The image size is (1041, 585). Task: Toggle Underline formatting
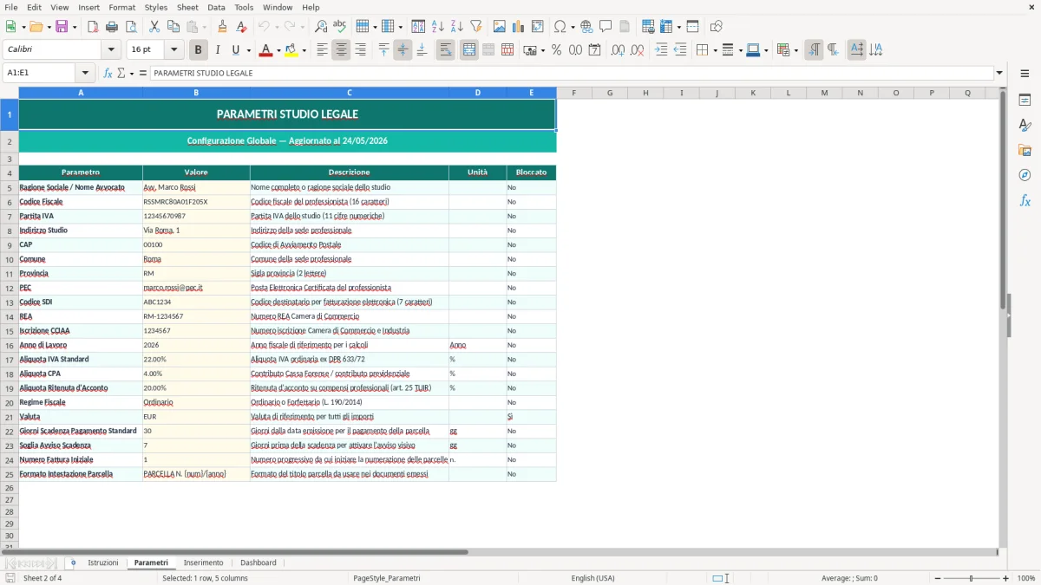pyautogui.click(x=236, y=50)
